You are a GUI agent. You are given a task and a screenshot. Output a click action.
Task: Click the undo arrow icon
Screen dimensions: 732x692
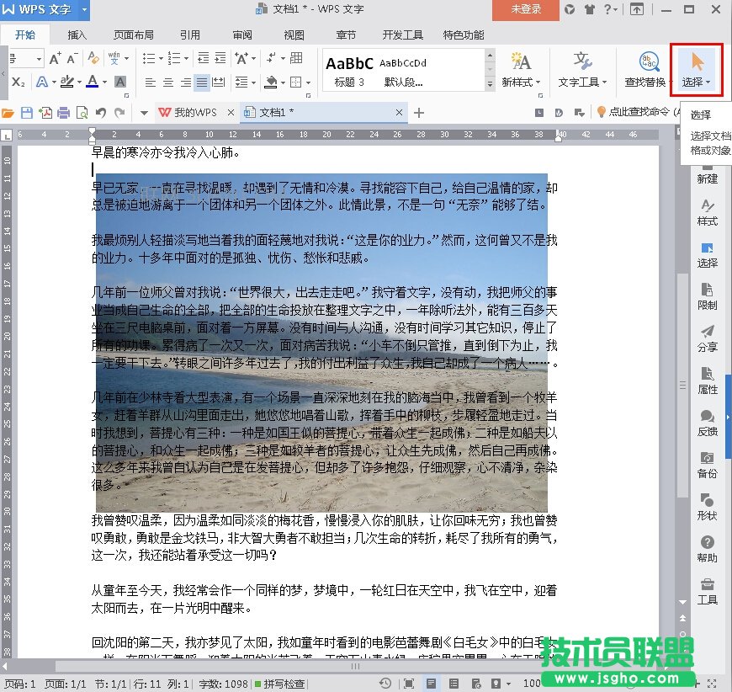pyautogui.click(x=100, y=113)
